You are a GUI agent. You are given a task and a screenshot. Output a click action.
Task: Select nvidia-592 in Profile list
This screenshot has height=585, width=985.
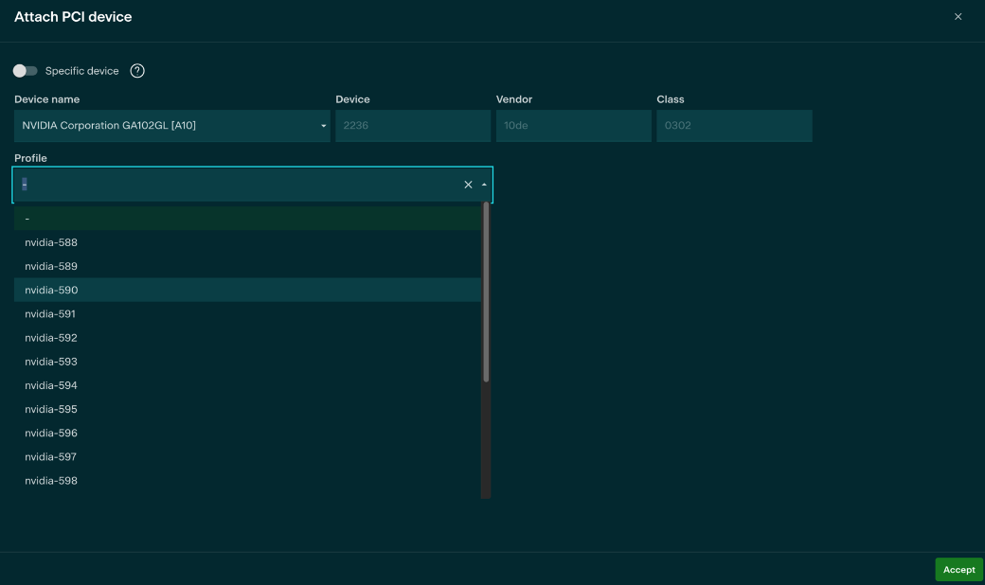51,338
